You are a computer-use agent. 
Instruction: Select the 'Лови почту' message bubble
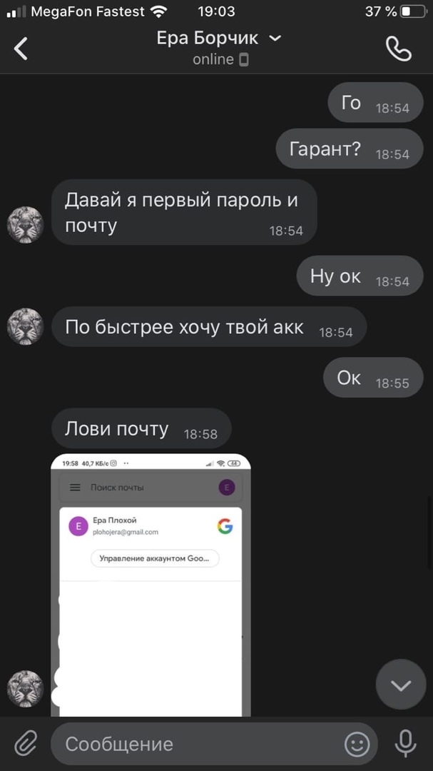[141, 428]
